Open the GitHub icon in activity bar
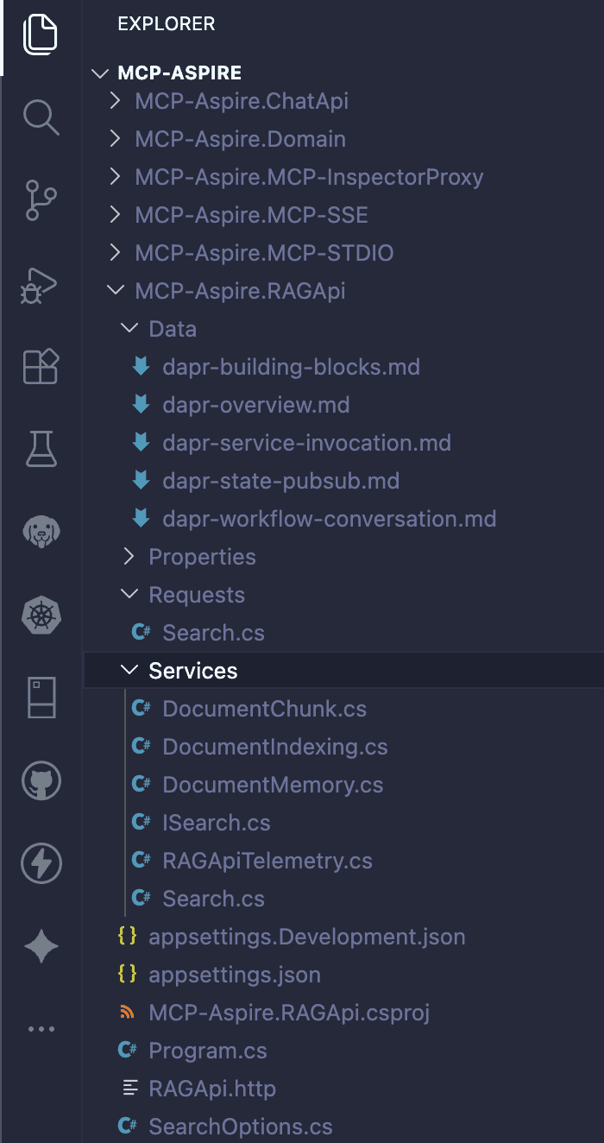The width and height of the screenshot is (604, 1143). (x=41, y=781)
